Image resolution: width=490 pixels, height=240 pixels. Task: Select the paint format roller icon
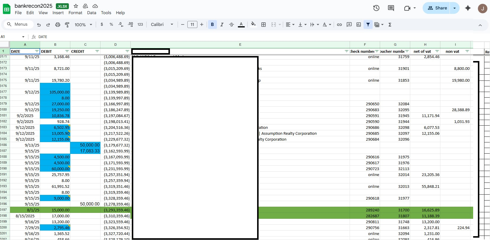click(x=67, y=25)
